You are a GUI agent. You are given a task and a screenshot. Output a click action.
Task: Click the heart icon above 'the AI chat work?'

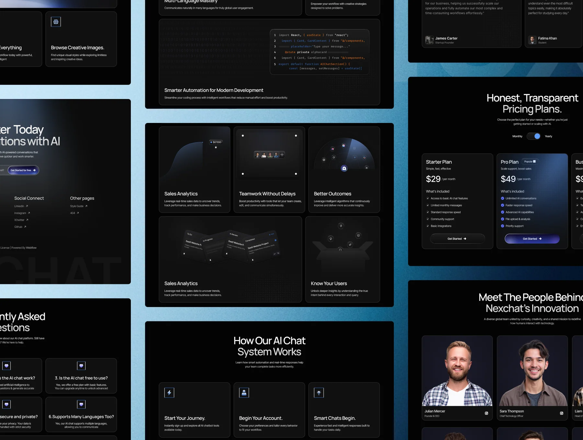6,366
